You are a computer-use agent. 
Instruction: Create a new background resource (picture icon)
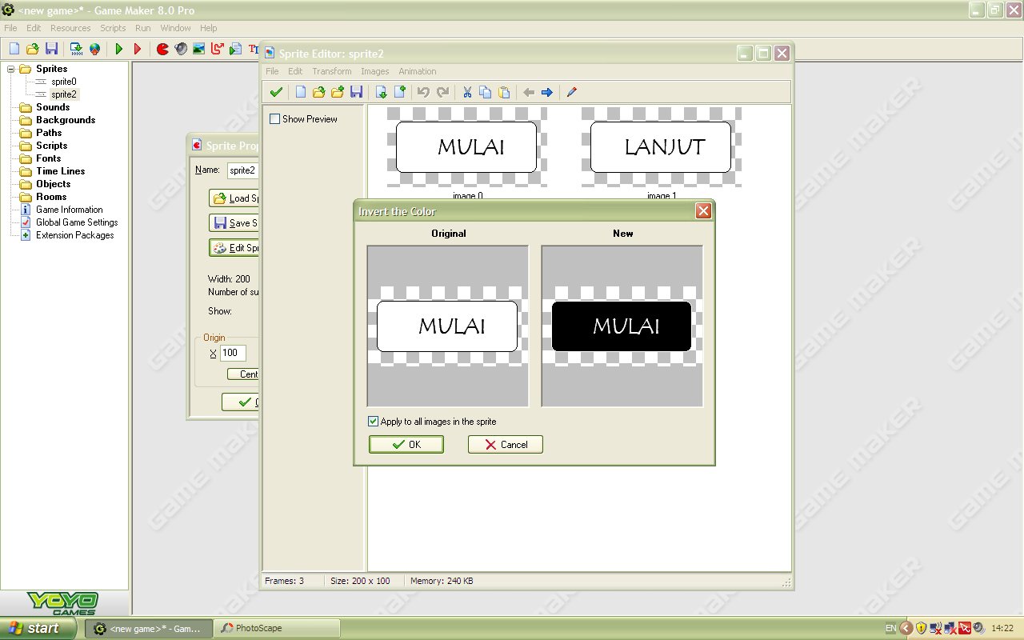pyautogui.click(x=199, y=48)
